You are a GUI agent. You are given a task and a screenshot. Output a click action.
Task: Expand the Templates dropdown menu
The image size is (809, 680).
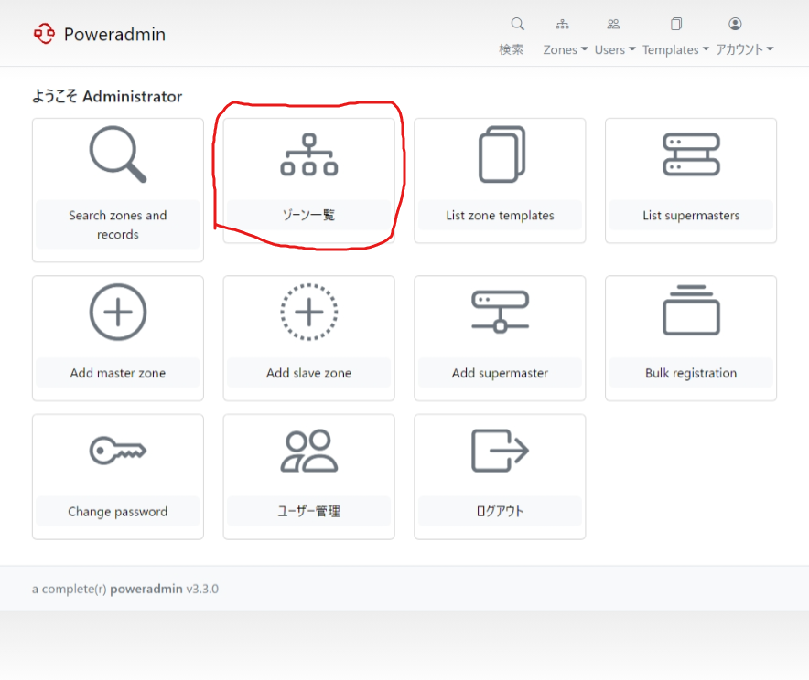(676, 49)
